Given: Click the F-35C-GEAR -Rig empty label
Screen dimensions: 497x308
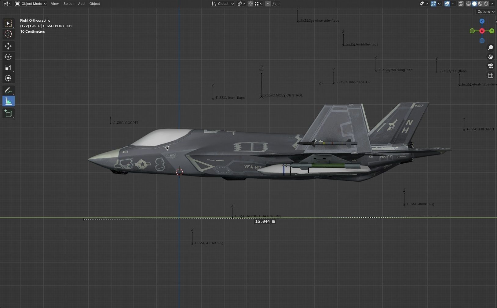Looking at the screenshot, I should click(209, 243).
